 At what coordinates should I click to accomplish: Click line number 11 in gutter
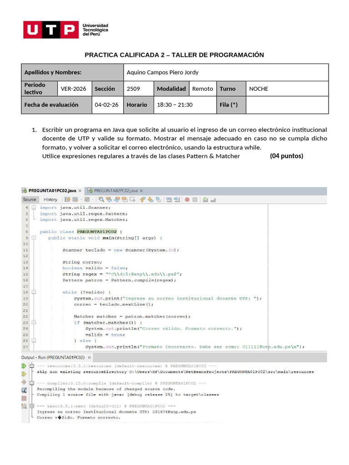coord(25,250)
